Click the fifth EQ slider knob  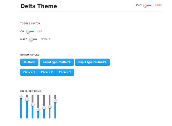[x=44, y=108]
